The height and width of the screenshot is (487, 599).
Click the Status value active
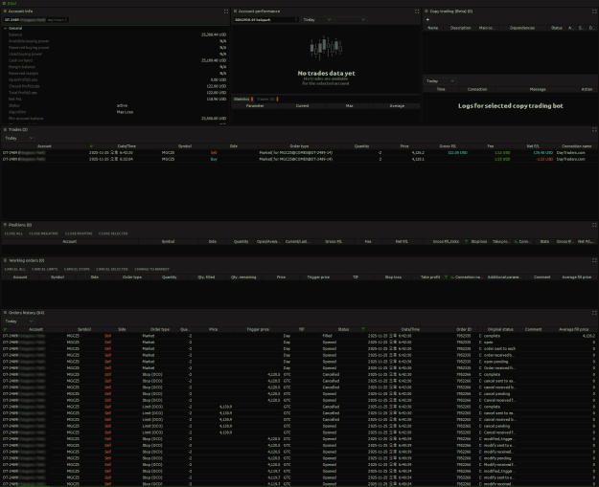tap(122, 105)
